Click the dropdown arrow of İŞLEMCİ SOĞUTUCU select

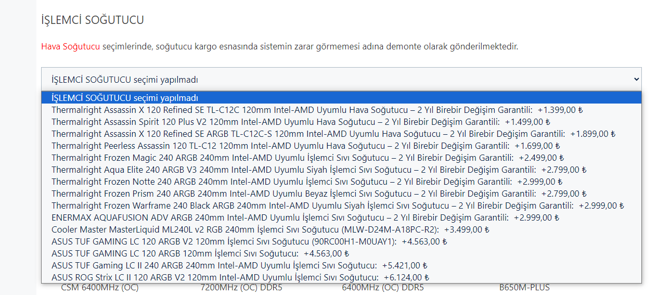[x=636, y=79]
